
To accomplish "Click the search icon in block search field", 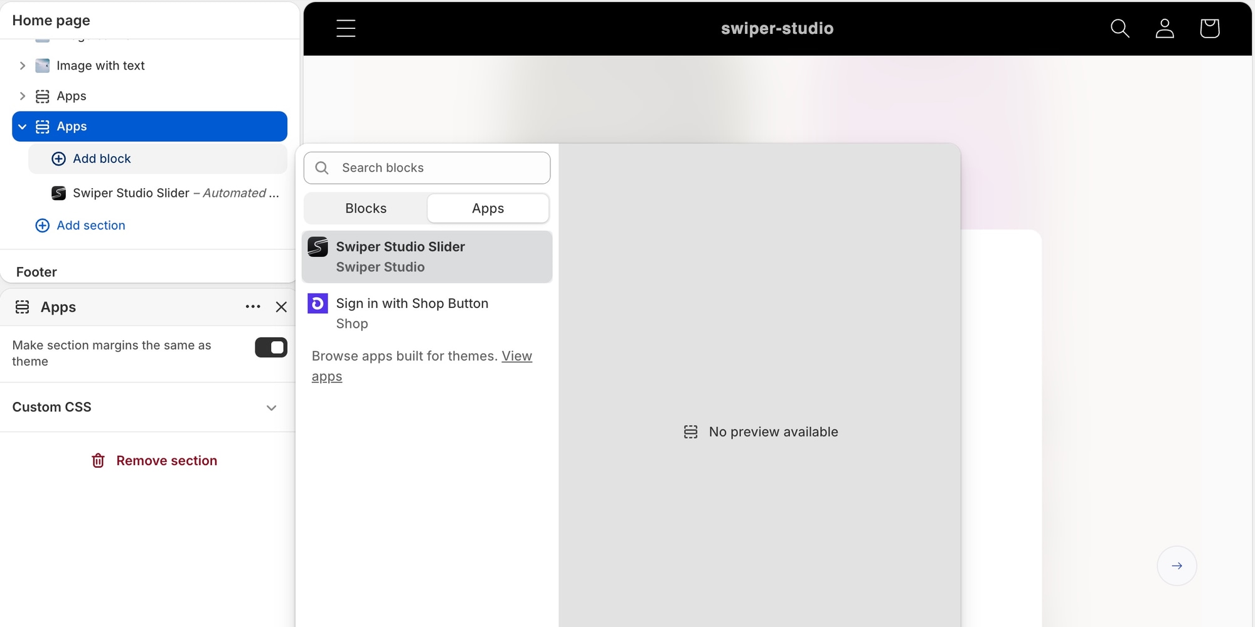I will tap(322, 168).
